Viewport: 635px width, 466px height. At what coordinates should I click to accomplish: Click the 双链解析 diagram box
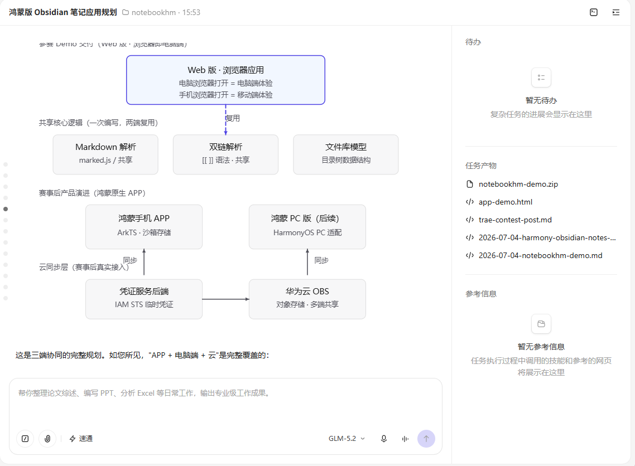225,154
